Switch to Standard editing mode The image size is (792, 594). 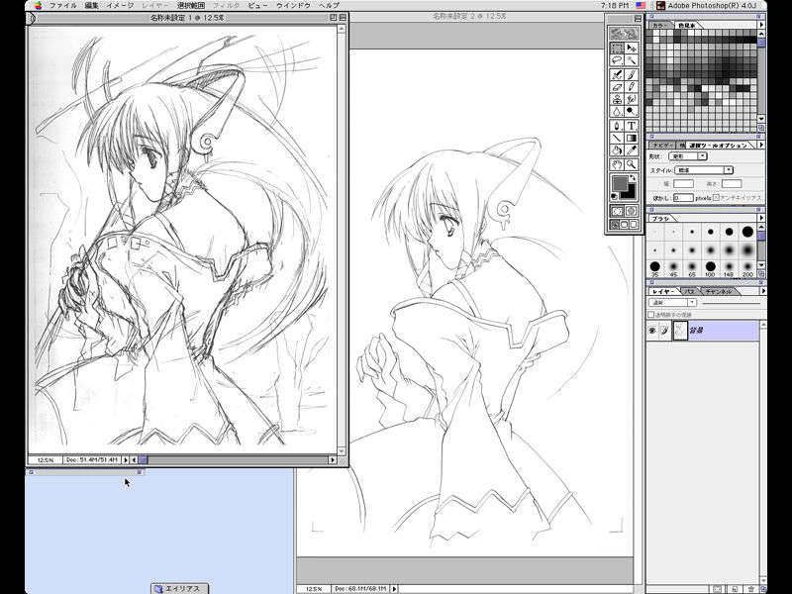click(617, 211)
